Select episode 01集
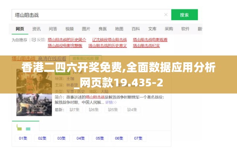The height and width of the screenshot is (149, 237). point(23,138)
